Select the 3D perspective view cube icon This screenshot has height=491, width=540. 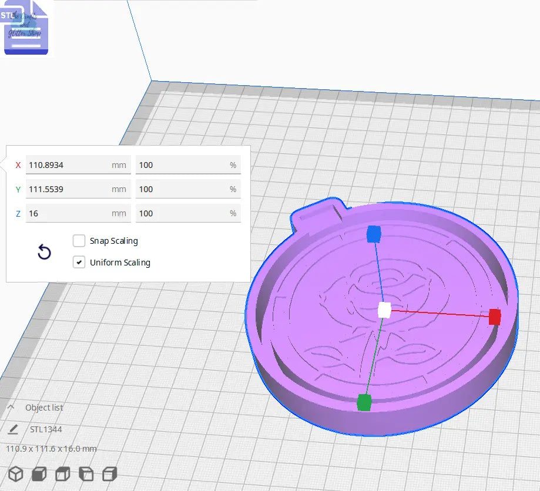(x=15, y=473)
